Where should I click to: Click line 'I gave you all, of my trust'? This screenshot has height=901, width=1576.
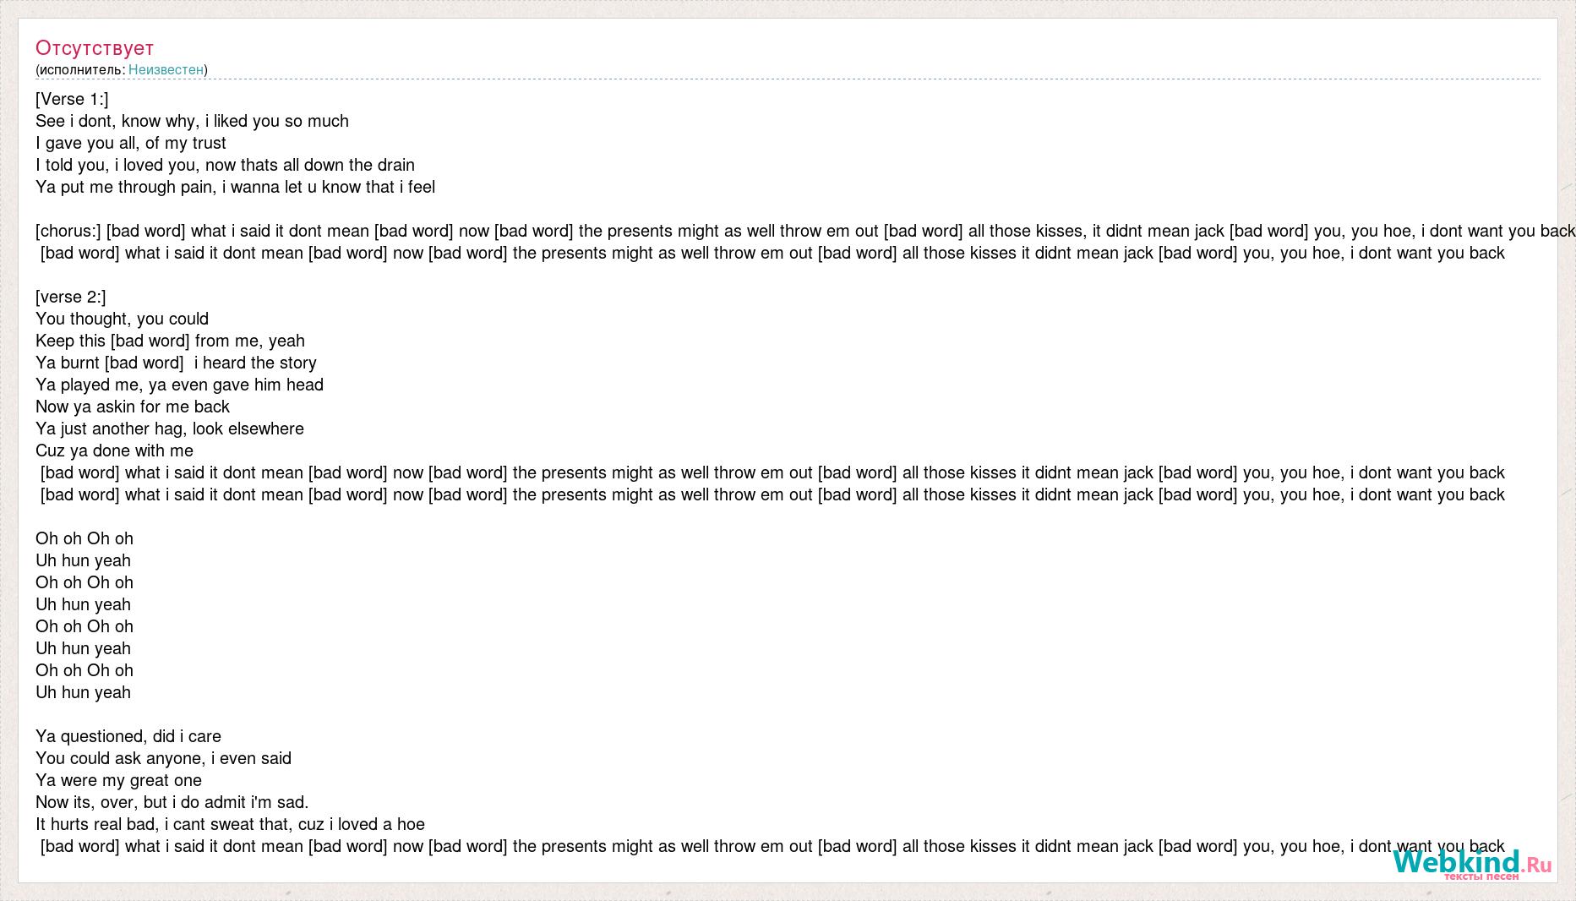click(x=131, y=143)
